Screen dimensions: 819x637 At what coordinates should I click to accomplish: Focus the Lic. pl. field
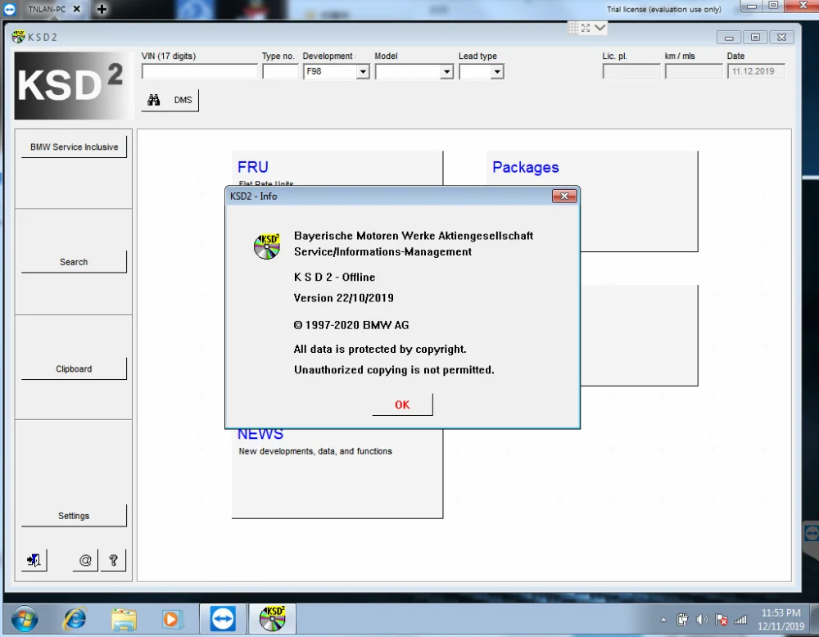631,71
